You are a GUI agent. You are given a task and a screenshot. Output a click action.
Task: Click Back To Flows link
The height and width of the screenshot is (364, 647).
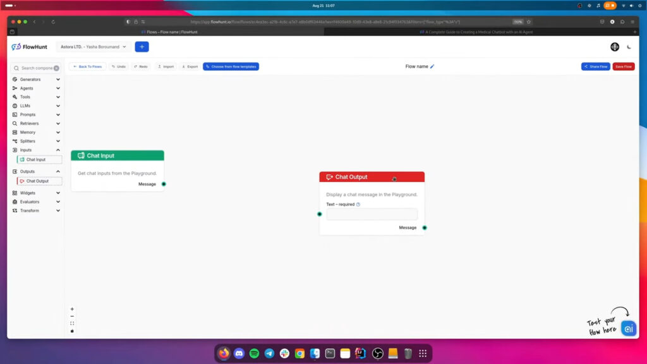click(87, 66)
